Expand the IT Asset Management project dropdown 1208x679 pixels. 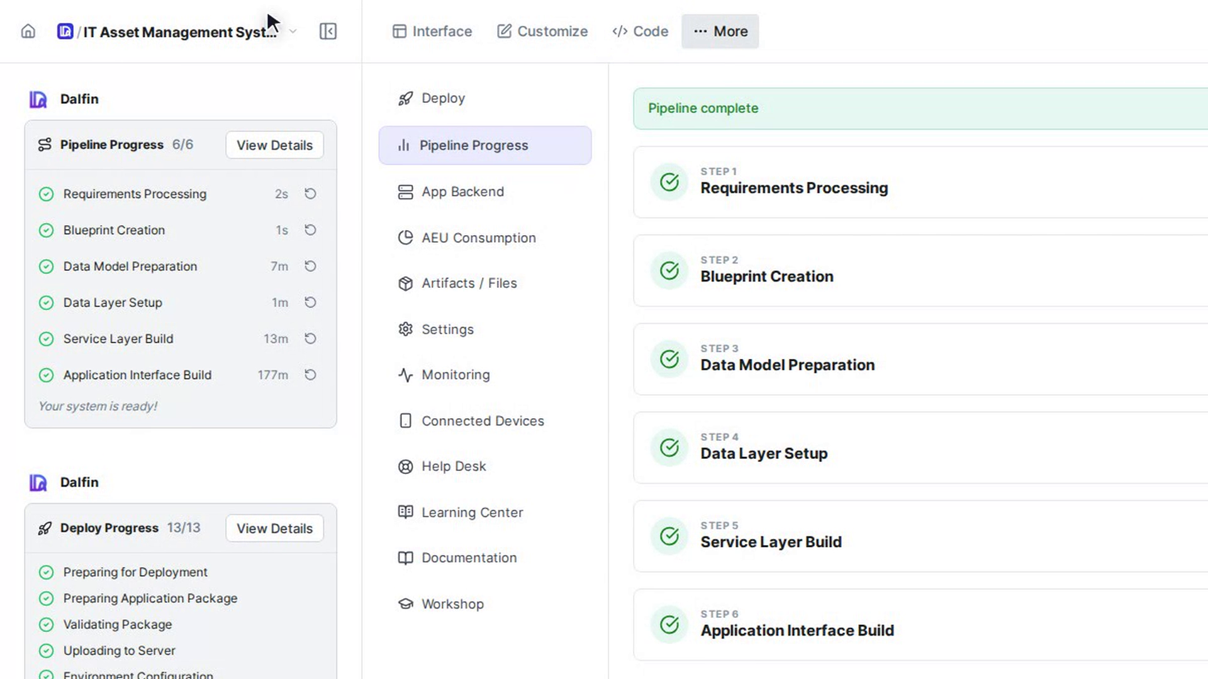[293, 31]
